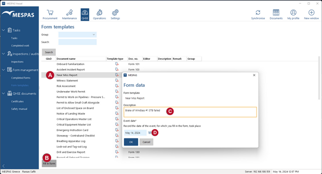This screenshot has height=174, width=322.
Task: Sort by Document name column
Action: (x=81, y=59)
